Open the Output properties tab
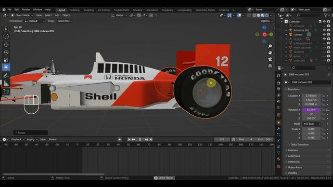Image resolution: width=333 pixels, height=187 pixels. click(x=279, y=89)
